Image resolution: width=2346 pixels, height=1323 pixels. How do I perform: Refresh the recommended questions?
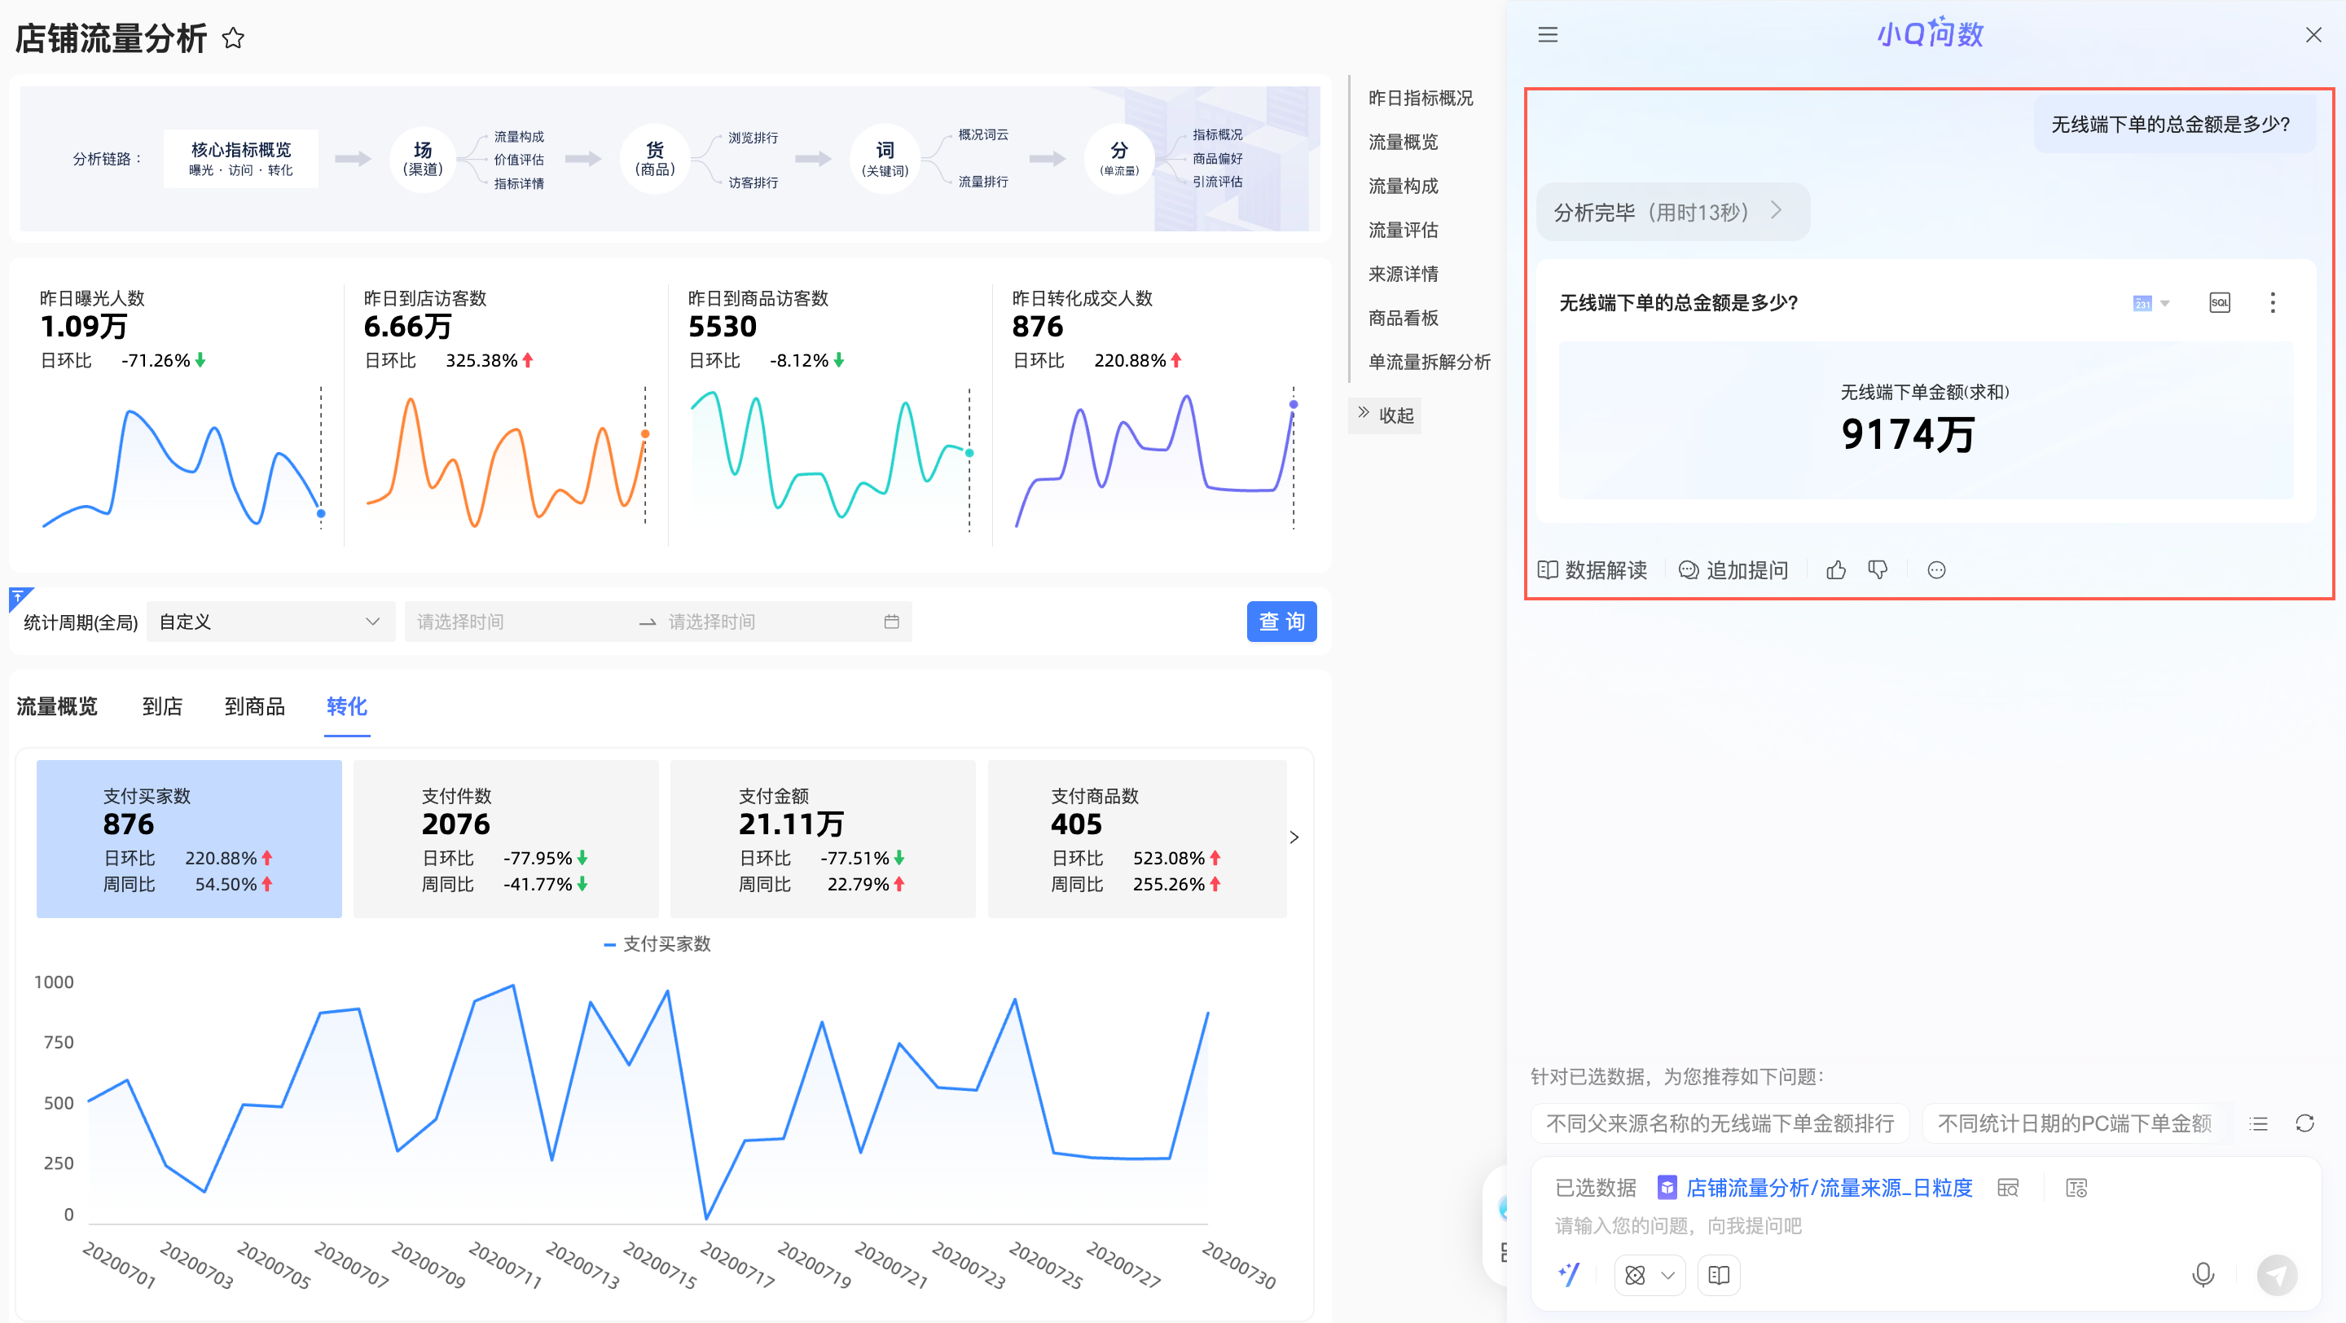tap(2304, 1123)
